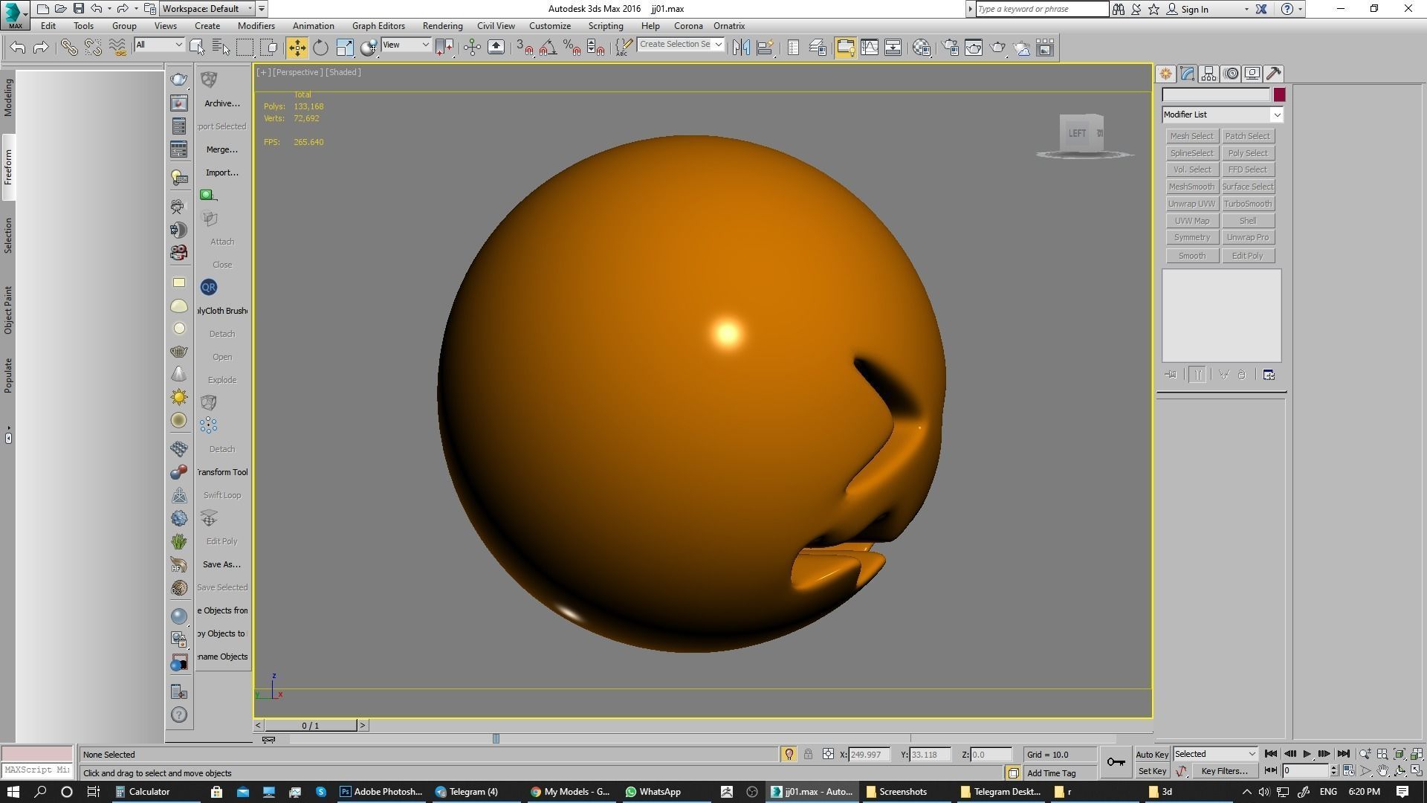
Task: Toggle 3D Snaps
Action: [x=524, y=48]
